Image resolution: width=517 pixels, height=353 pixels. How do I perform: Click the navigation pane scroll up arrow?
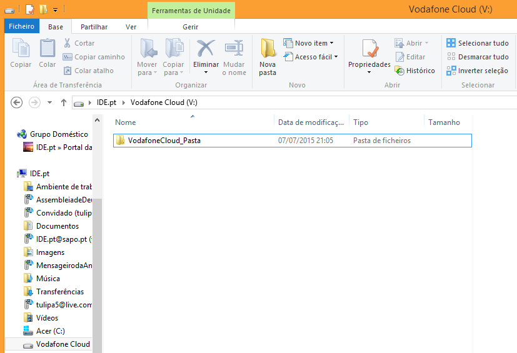coord(98,121)
